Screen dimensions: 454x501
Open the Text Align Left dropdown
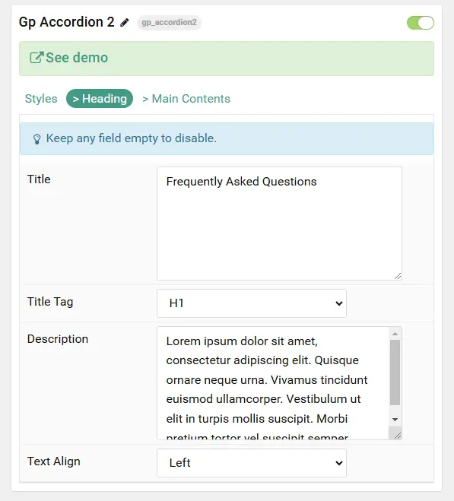point(252,463)
